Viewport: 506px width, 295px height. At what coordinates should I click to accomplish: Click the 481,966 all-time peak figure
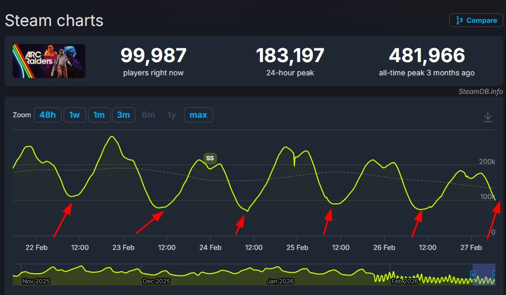click(426, 55)
